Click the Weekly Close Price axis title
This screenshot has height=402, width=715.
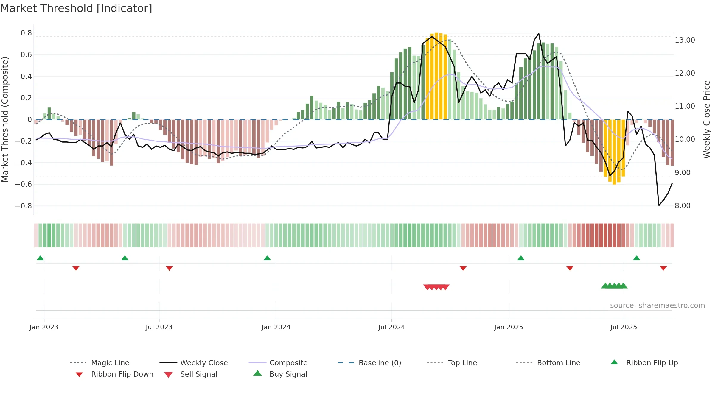tap(707, 119)
